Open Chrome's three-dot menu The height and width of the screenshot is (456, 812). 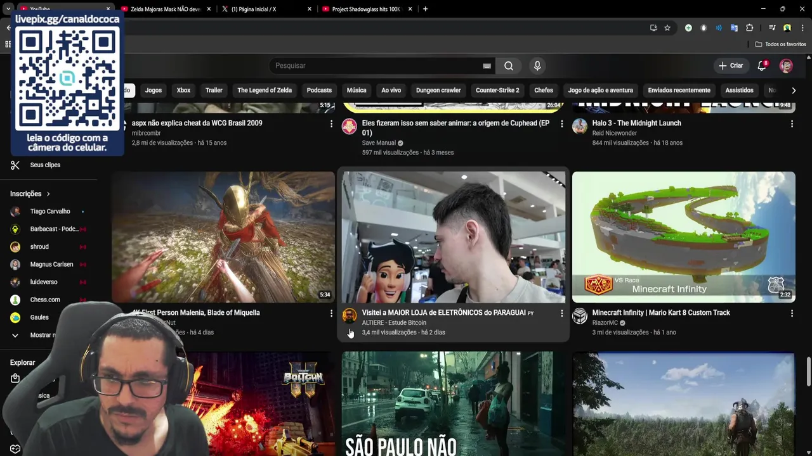(x=802, y=28)
